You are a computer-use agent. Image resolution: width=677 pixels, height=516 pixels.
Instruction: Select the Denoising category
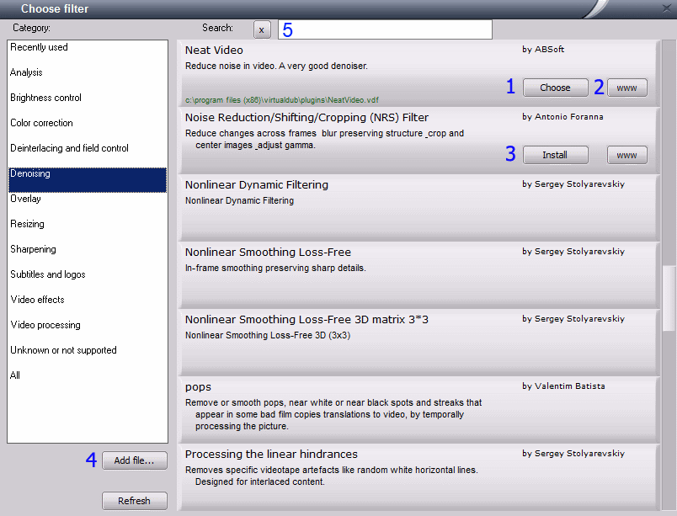pyautogui.click(x=88, y=179)
